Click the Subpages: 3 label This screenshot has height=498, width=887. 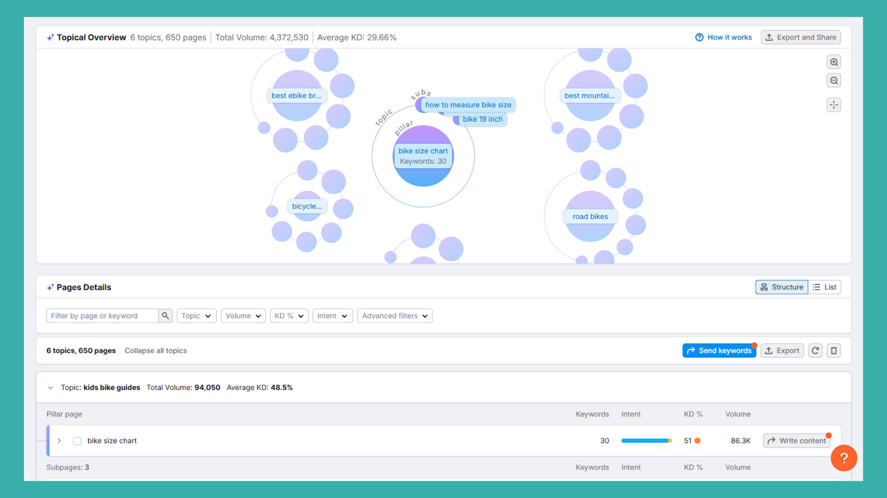click(68, 467)
